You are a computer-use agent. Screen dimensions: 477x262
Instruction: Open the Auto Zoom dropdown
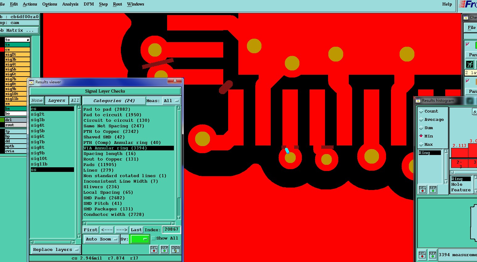(101, 239)
